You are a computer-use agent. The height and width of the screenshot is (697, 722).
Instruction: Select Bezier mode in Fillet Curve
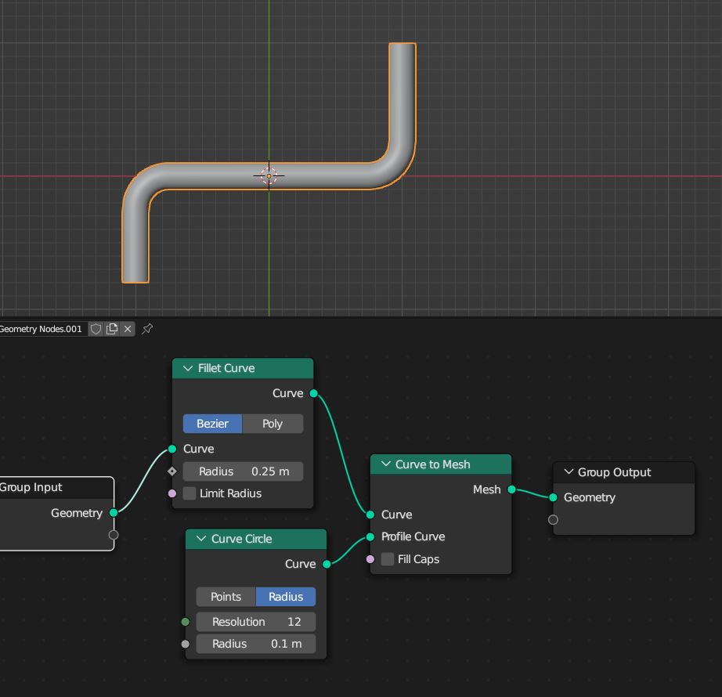pos(212,424)
